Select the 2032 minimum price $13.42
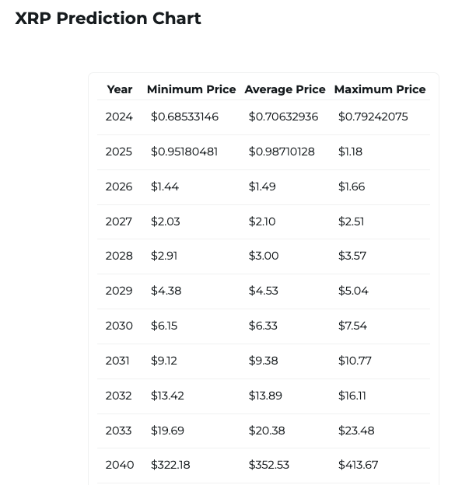Viewport: 476px width, 485px height. 167,396
